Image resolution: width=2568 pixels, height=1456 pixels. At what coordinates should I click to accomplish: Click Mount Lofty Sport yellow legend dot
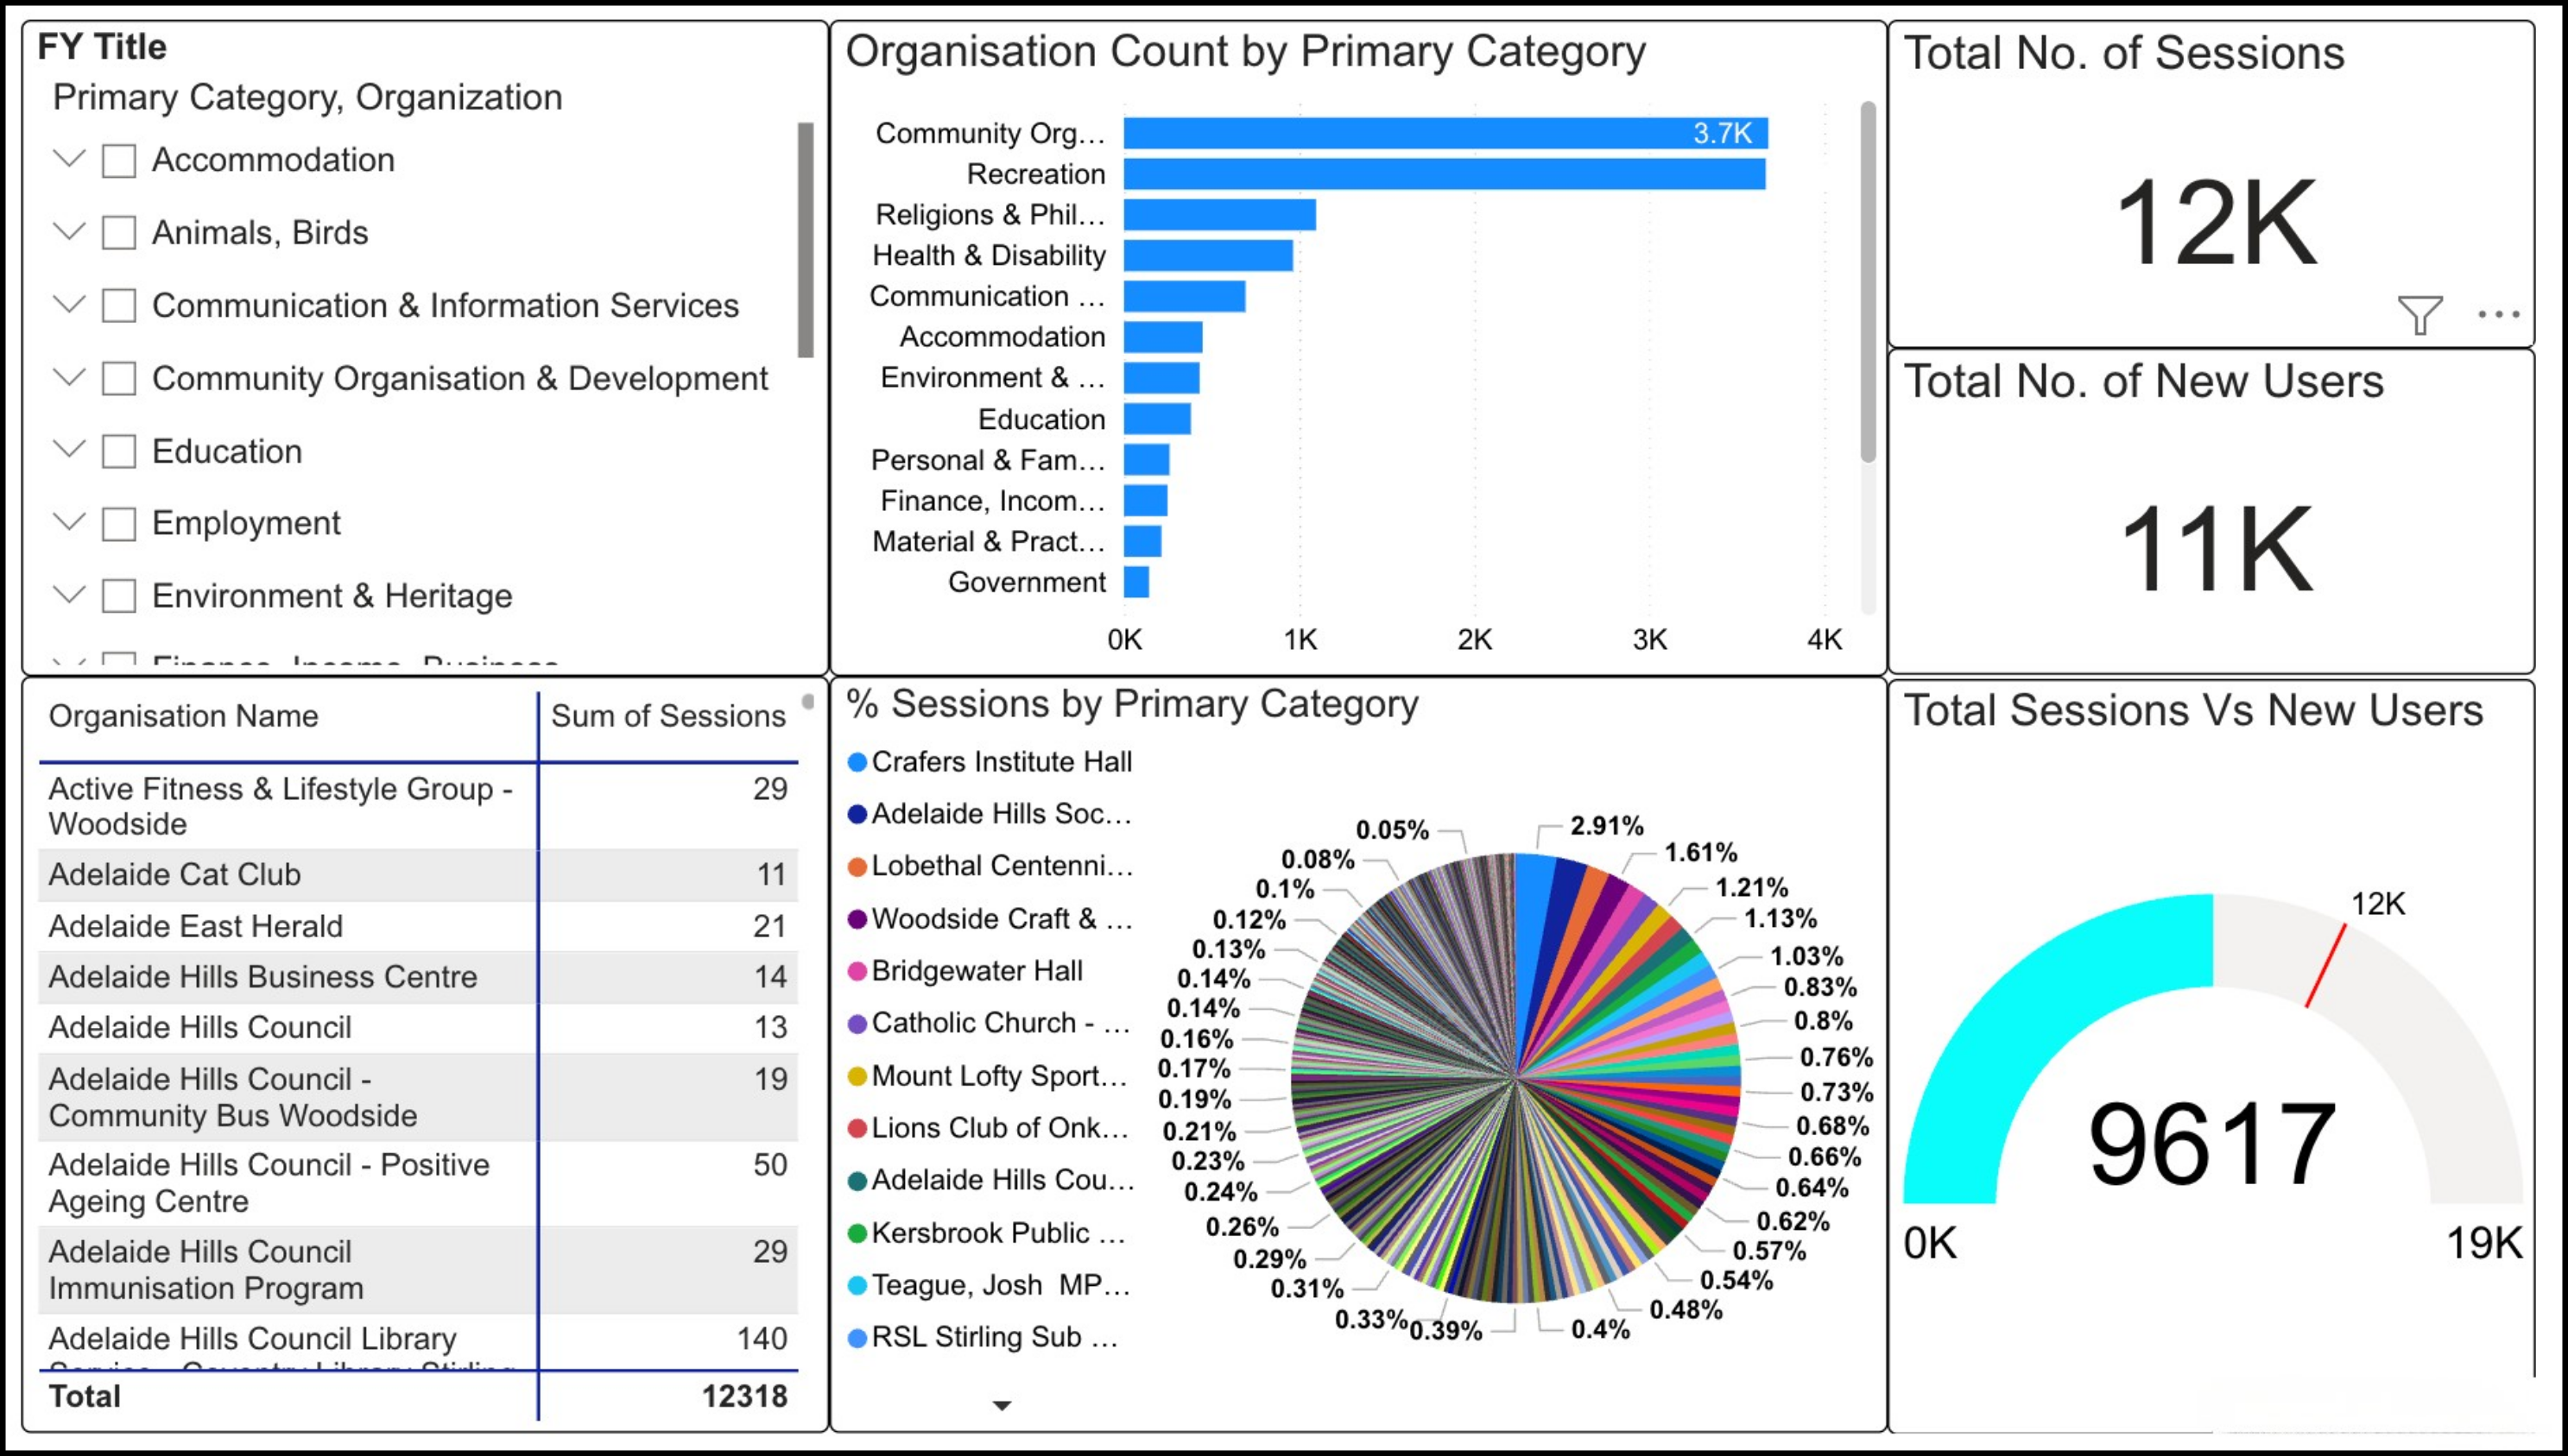(857, 1076)
